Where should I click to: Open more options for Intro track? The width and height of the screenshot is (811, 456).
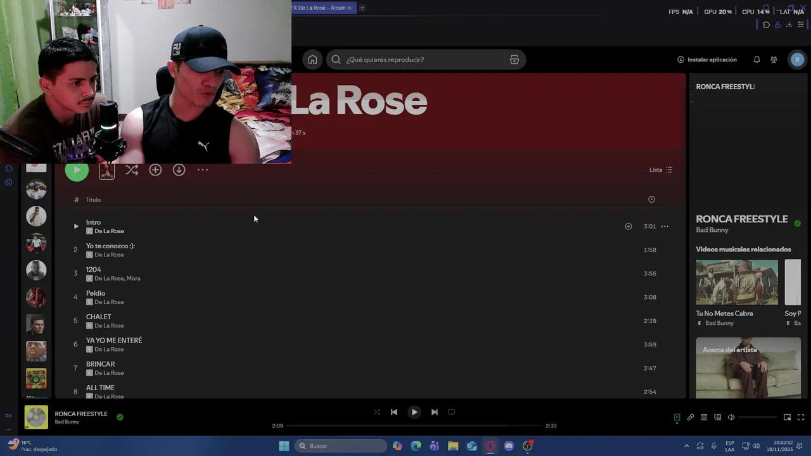click(665, 226)
